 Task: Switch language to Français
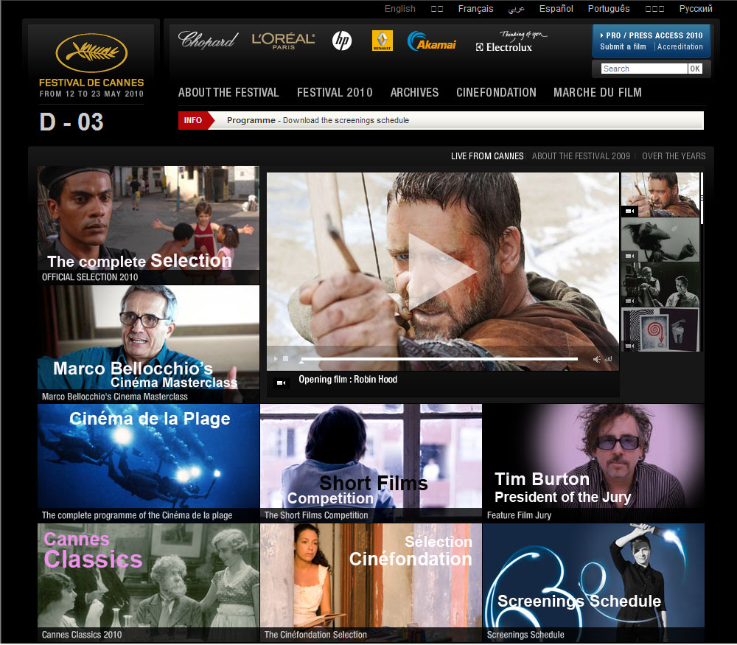point(475,8)
